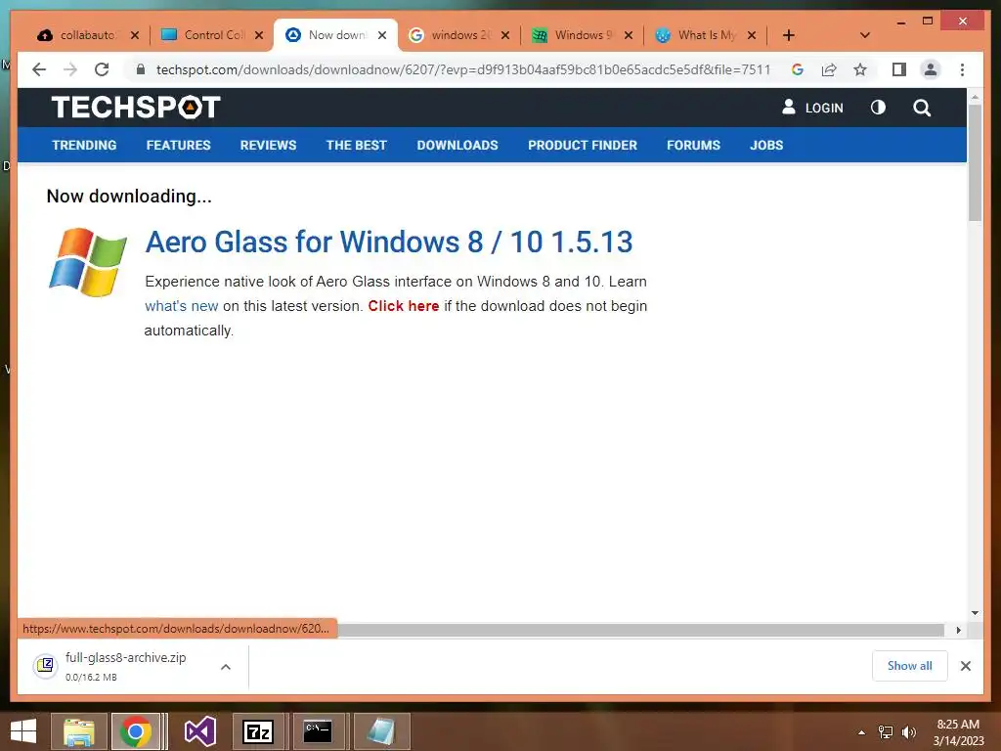Show hidden system tray icons
The width and height of the screenshot is (1001, 751).
862,732
